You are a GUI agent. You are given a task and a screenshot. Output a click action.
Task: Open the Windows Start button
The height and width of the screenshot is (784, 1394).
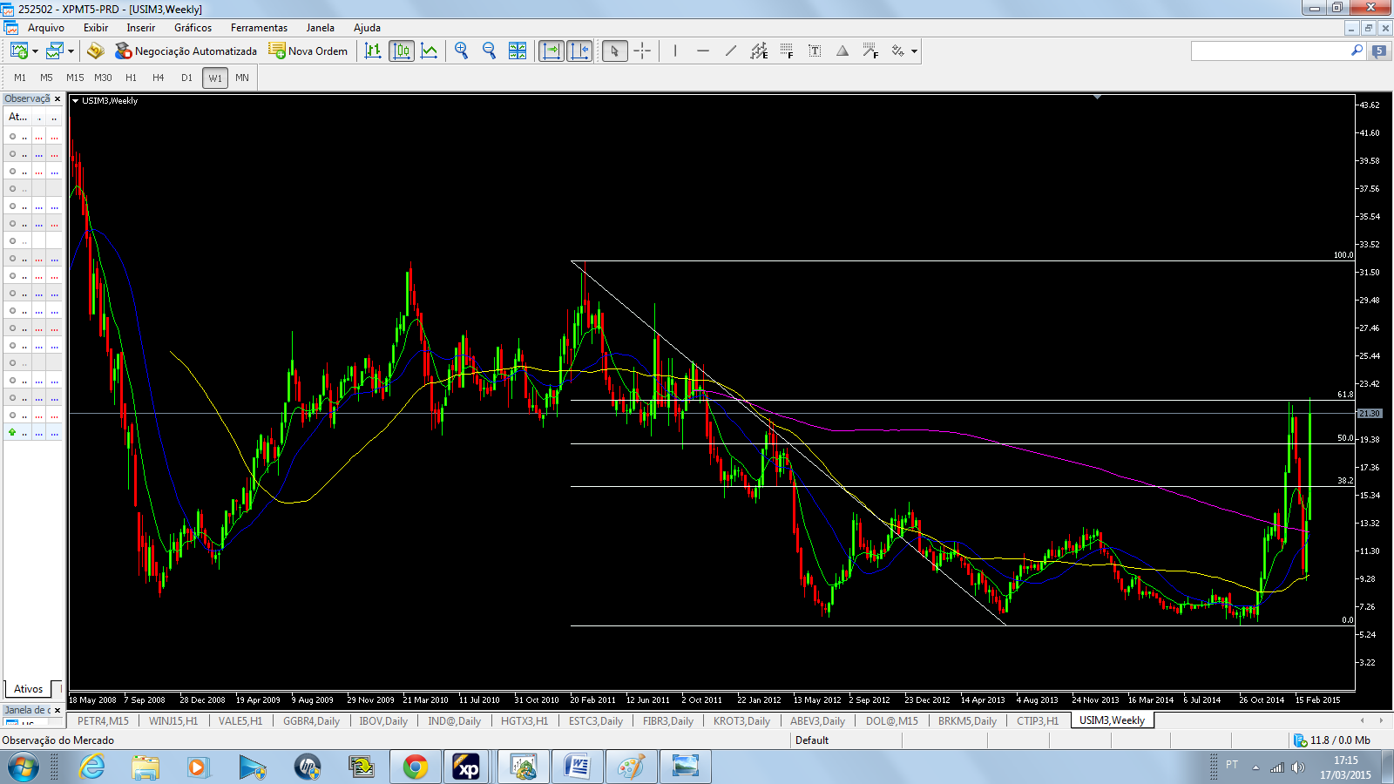(x=24, y=767)
